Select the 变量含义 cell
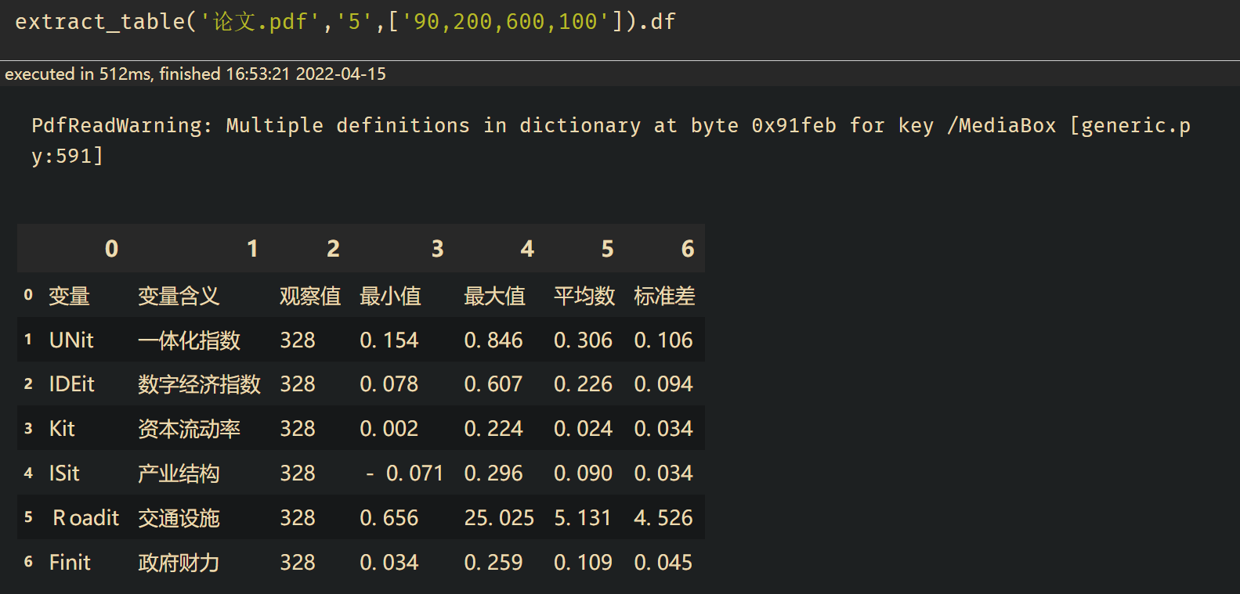This screenshot has width=1240, height=594. [179, 296]
